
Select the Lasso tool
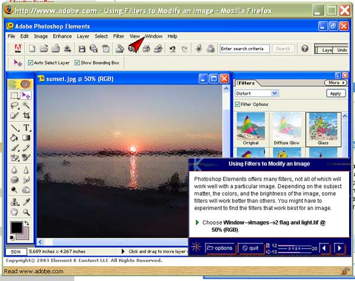(14, 105)
